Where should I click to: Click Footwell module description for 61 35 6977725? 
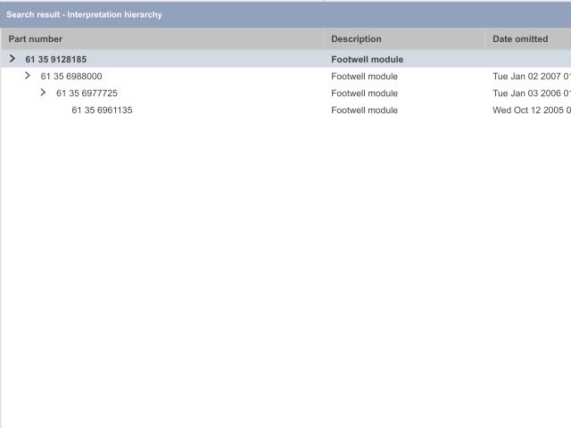pyautogui.click(x=364, y=94)
